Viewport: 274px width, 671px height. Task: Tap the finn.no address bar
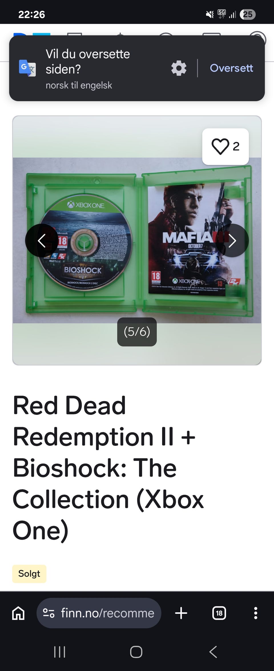point(99,613)
